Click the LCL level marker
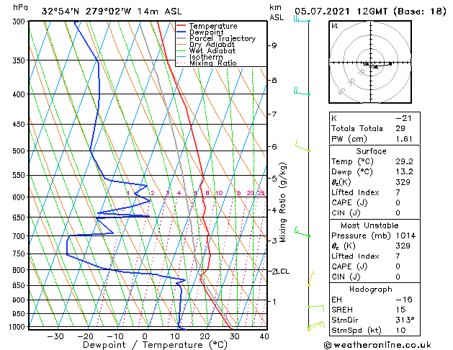Image resolution: width=453 pixels, height=350 pixels. click(283, 272)
